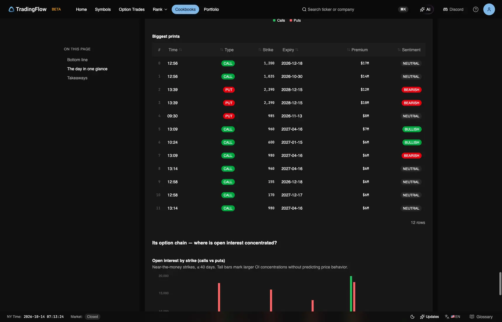
Task: Open the EN language selector
Action: coord(453,317)
